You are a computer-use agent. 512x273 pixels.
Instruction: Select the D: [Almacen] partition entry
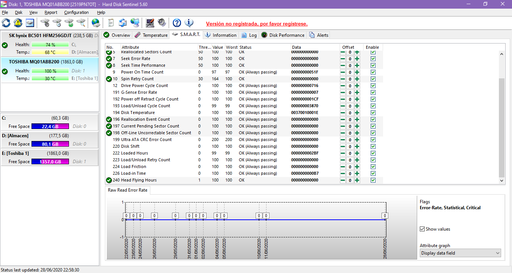pyautogui.click(x=50, y=140)
